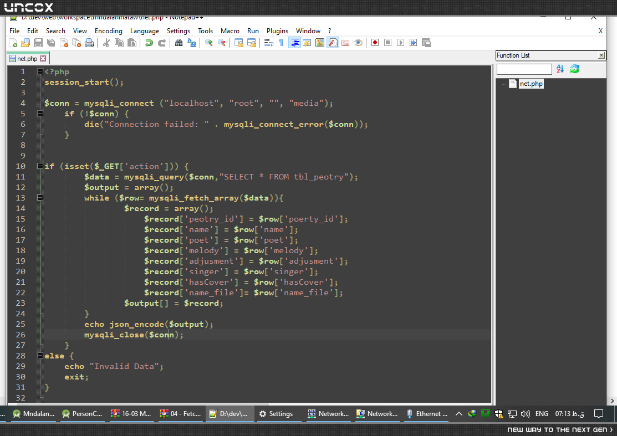Collapse the if (!$conn) fold marker
The width and height of the screenshot is (617, 436).
coord(40,113)
